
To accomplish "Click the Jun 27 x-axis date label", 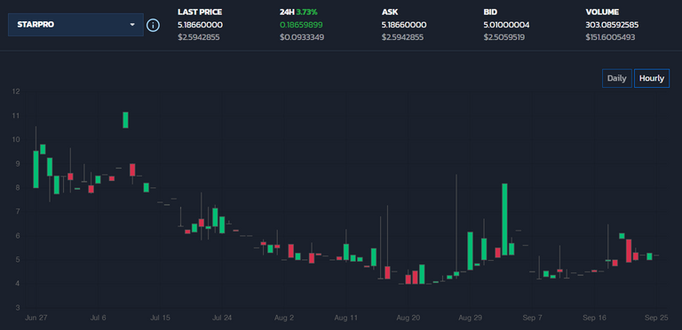I will [36, 318].
